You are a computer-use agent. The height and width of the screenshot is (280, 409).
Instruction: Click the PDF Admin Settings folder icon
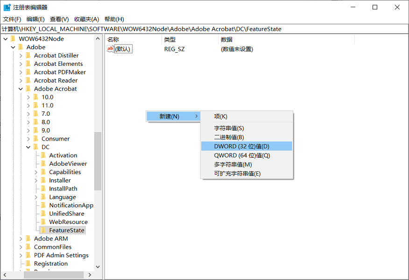click(x=28, y=255)
